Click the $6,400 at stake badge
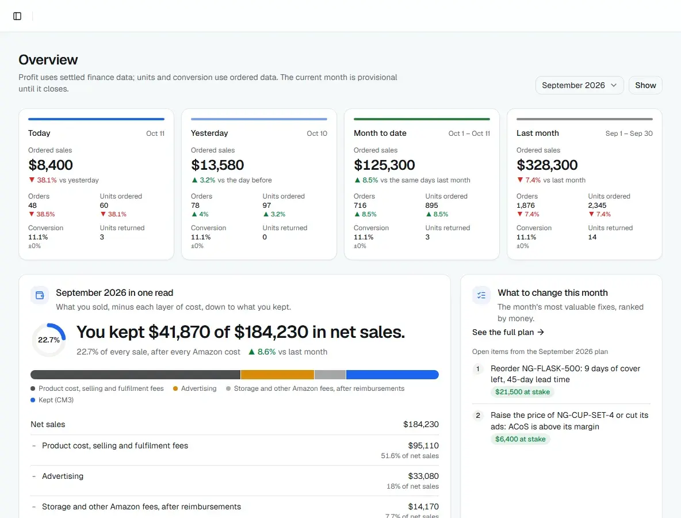 [x=521, y=439]
